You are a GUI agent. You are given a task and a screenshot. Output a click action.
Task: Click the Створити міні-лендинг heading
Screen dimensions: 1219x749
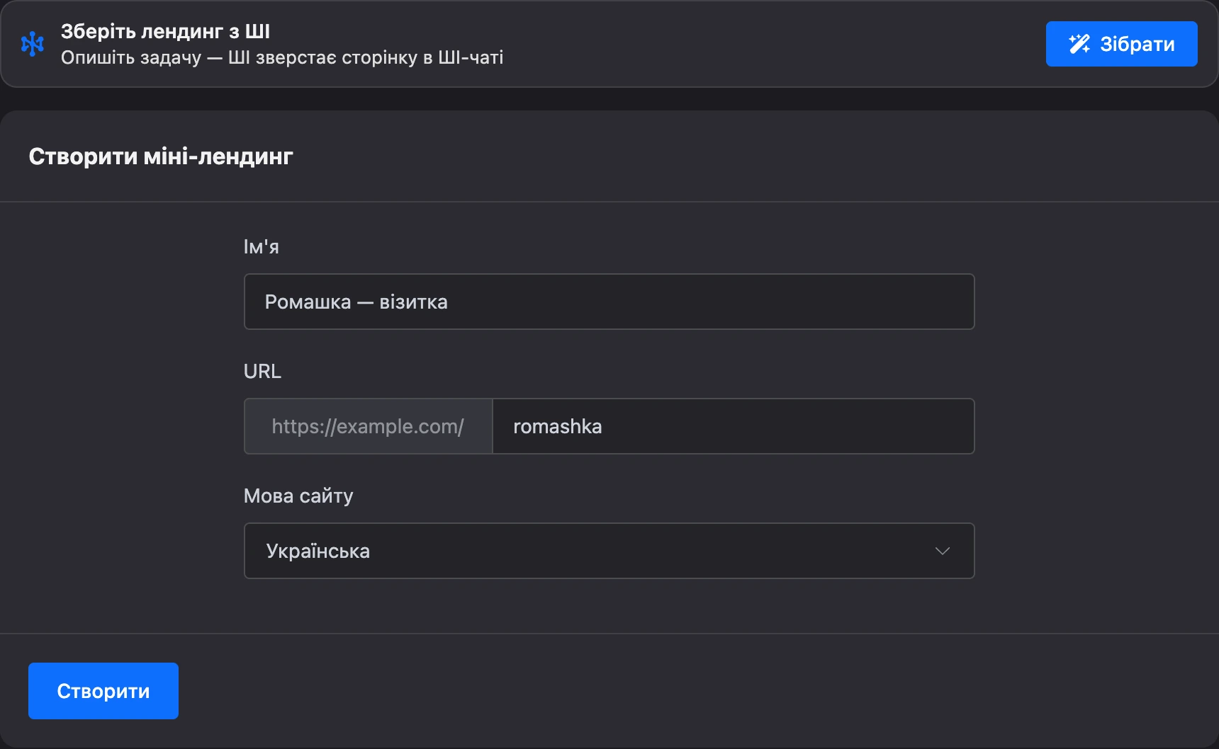(161, 156)
